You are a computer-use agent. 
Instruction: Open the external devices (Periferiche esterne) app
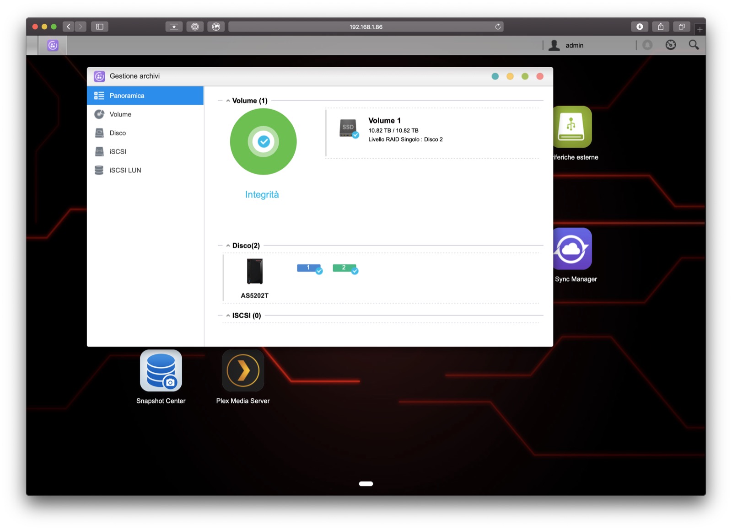tap(572, 127)
